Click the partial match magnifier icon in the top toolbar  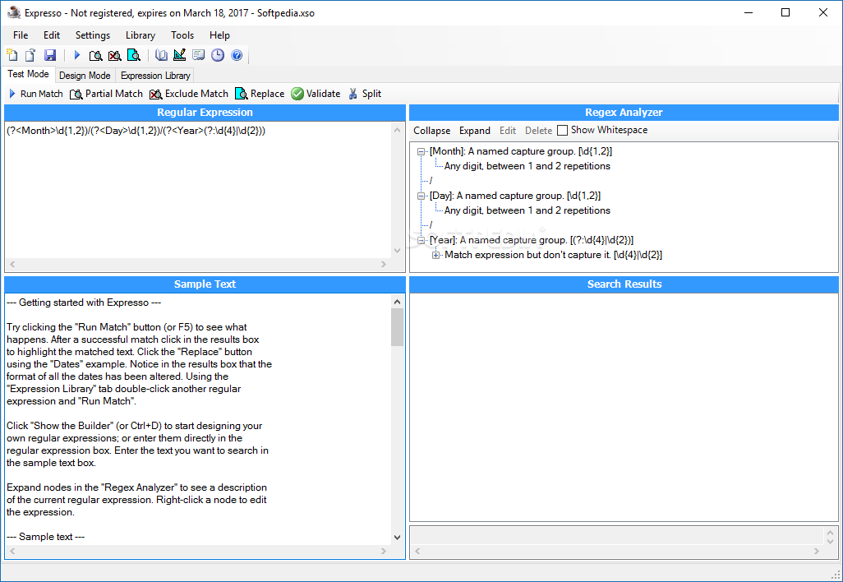click(x=95, y=55)
